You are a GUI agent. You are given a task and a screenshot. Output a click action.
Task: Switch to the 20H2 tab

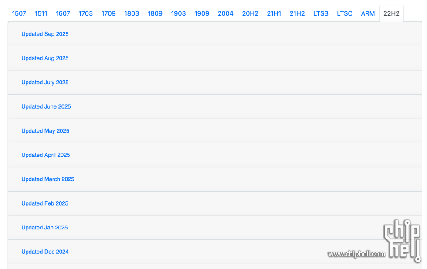250,13
